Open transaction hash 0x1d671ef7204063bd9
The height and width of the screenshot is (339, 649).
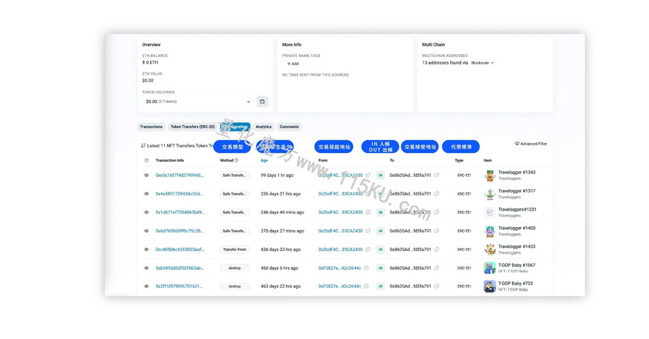tap(180, 213)
